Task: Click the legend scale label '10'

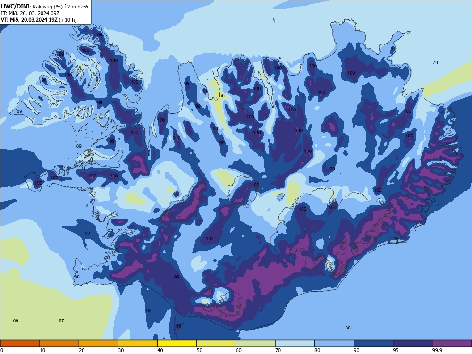Action: pos(42,350)
